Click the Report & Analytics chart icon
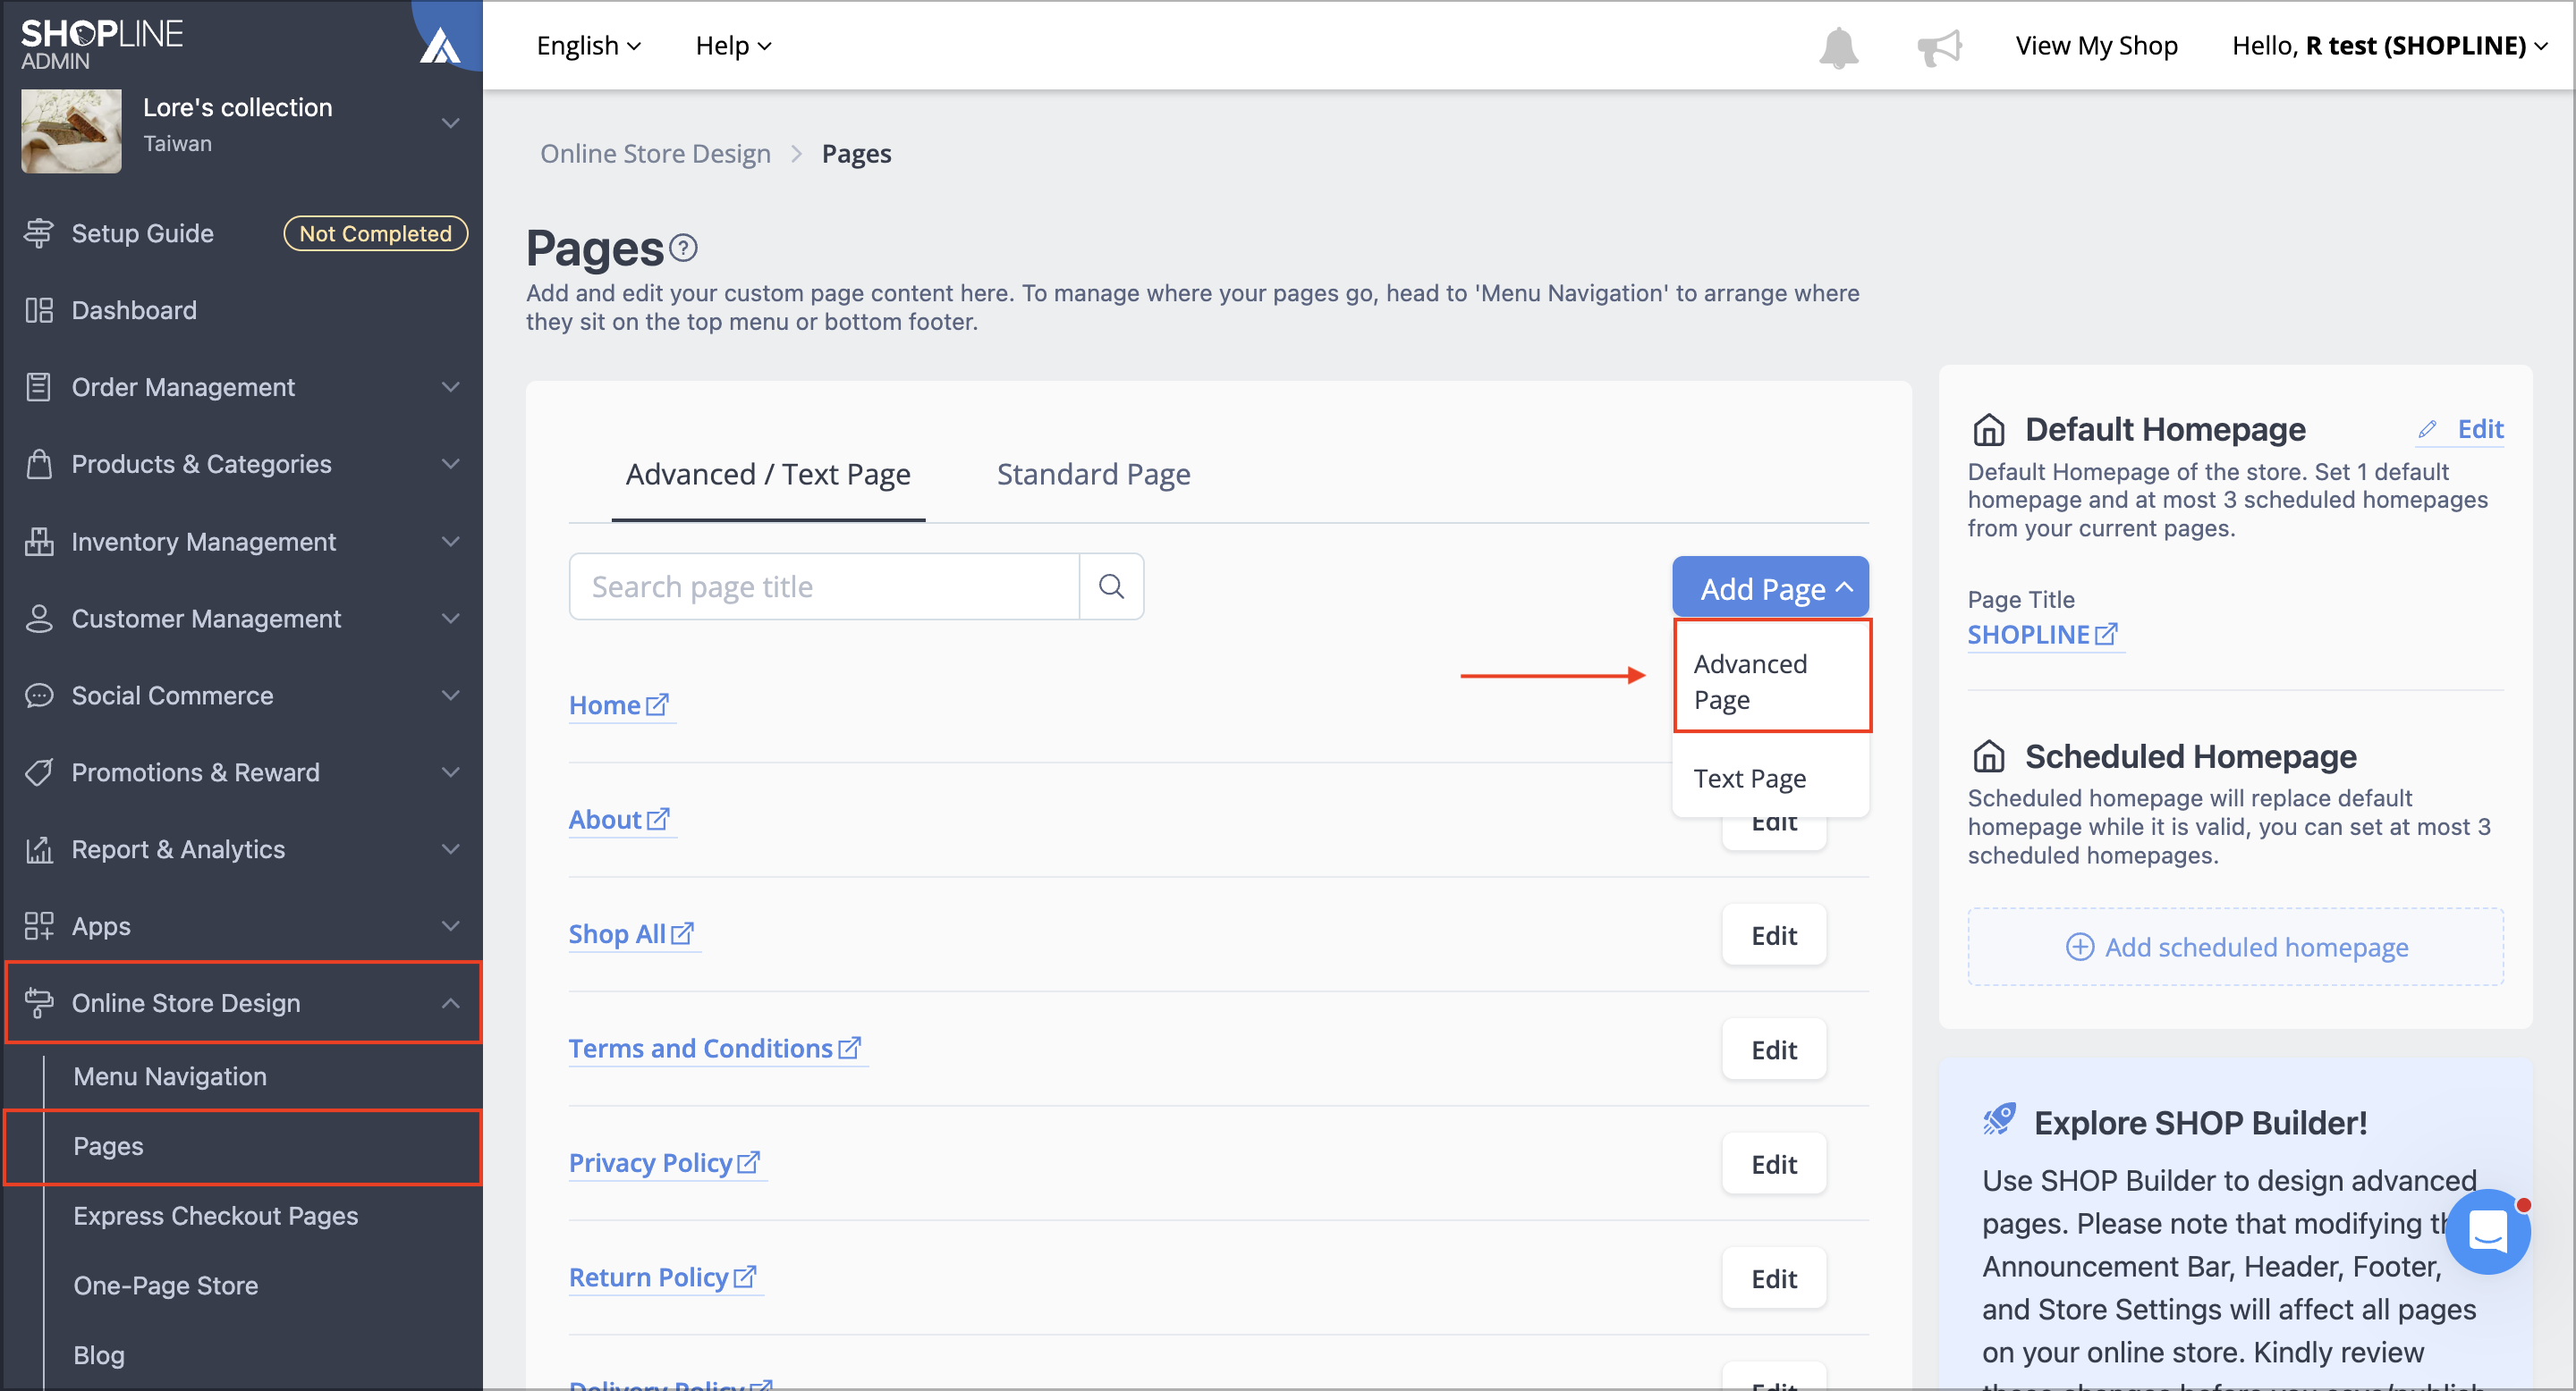 tap(39, 849)
